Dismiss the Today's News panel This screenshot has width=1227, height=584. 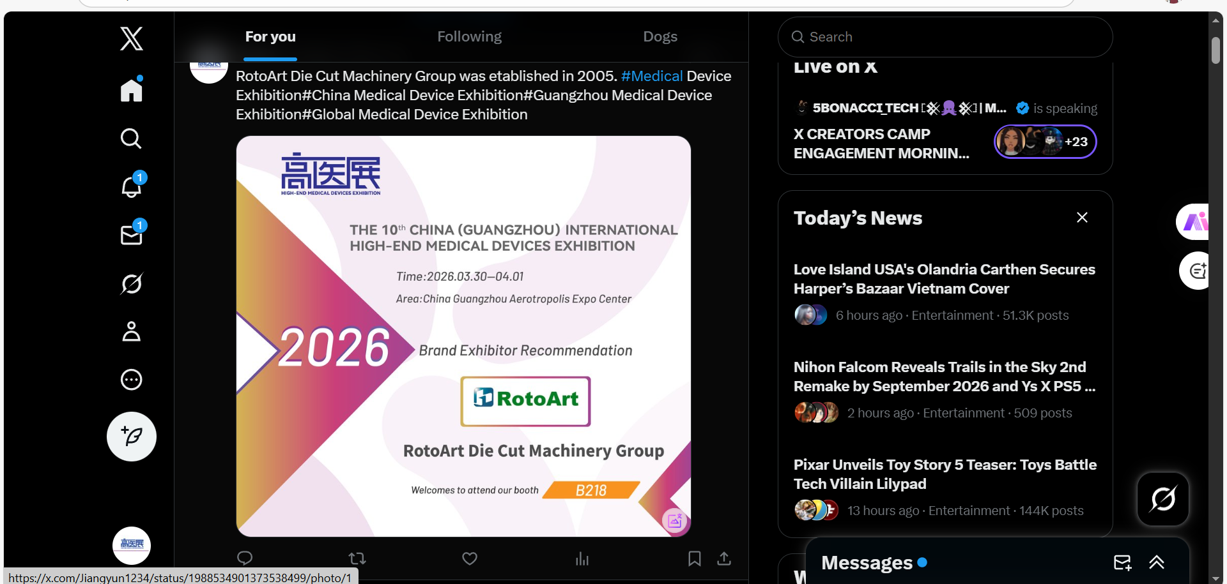point(1081,218)
